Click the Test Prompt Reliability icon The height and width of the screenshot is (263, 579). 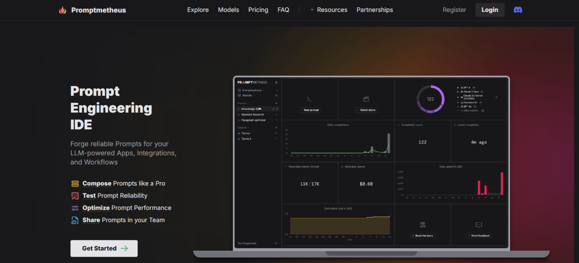click(x=75, y=196)
